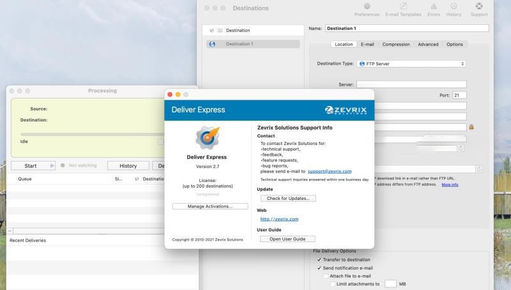The image size is (511, 290).
Task: Click the Idle progress bar
Action: (92, 134)
